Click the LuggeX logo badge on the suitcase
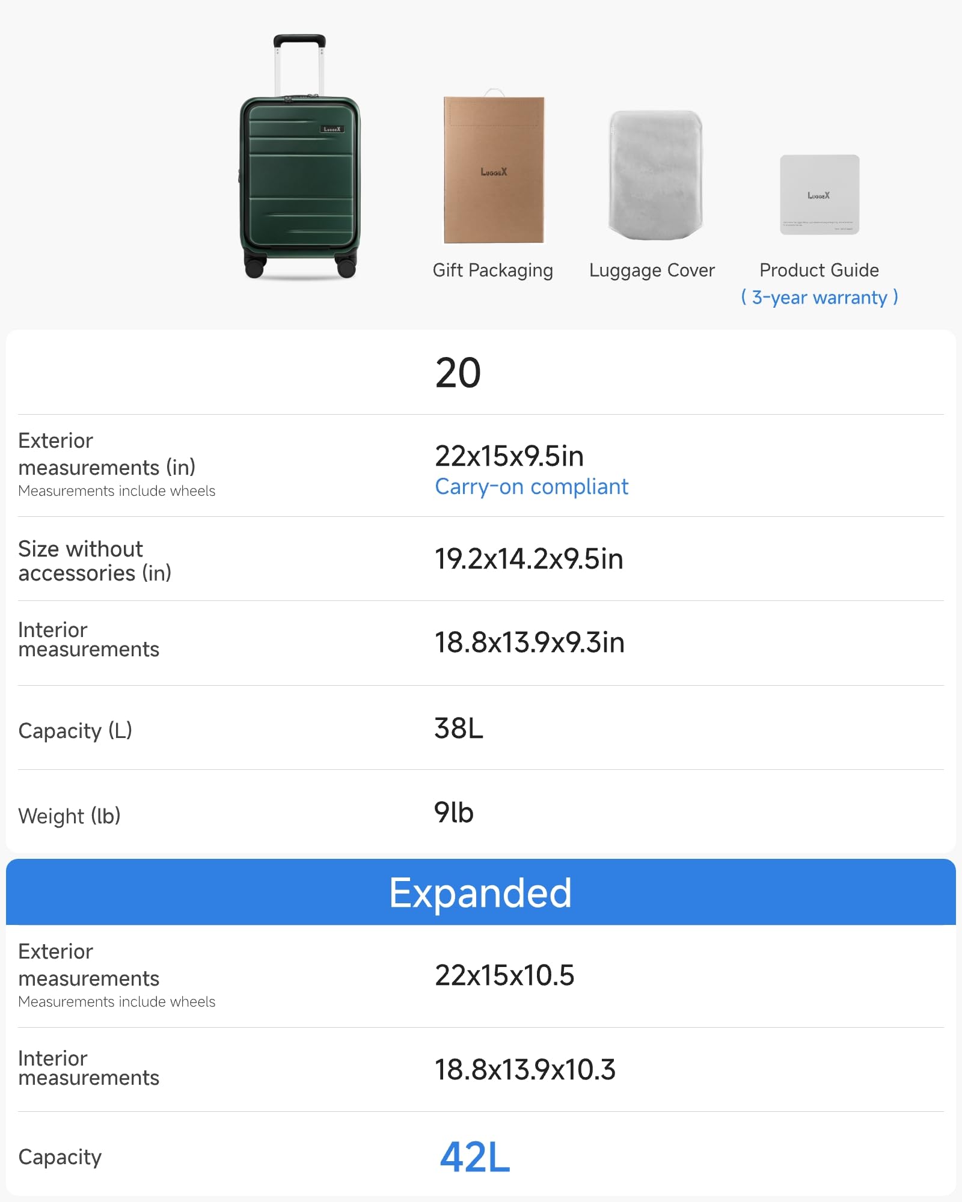This screenshot has width=962, height=1202. [x=332, y=129]
